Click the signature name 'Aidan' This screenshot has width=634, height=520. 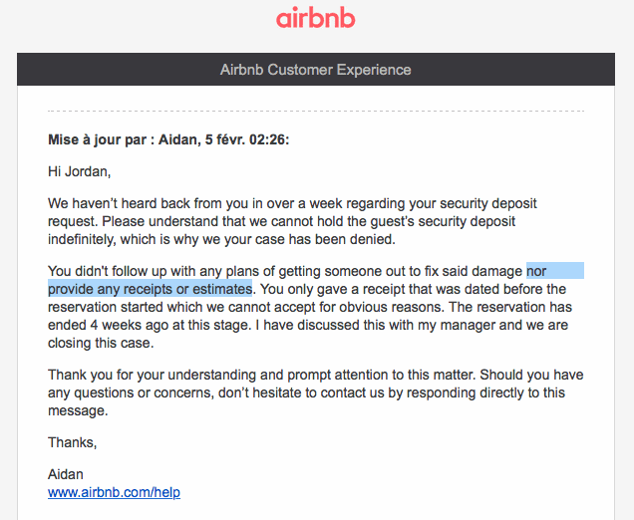coord(66,474)
